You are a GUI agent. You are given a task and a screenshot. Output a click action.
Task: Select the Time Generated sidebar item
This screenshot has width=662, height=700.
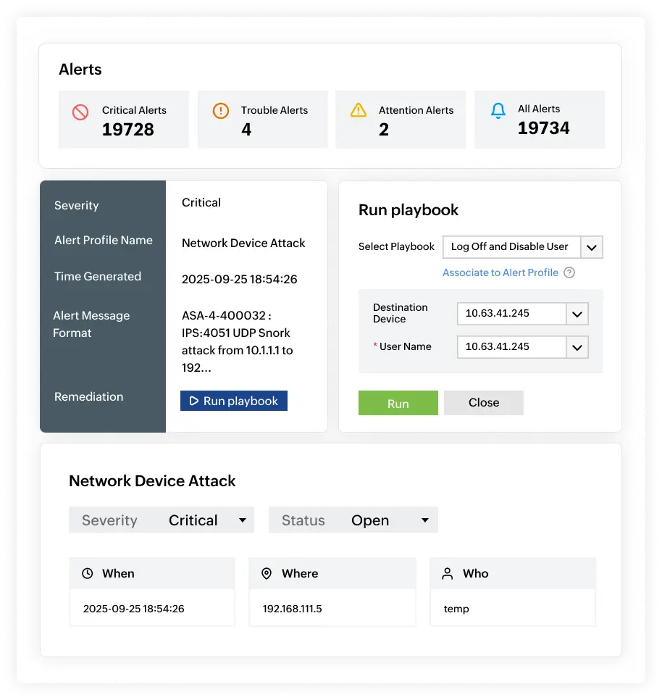[97, 276]
